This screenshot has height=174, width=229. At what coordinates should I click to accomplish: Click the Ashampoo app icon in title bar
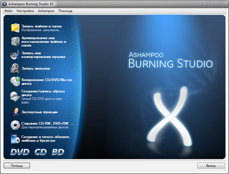point(4,4)
